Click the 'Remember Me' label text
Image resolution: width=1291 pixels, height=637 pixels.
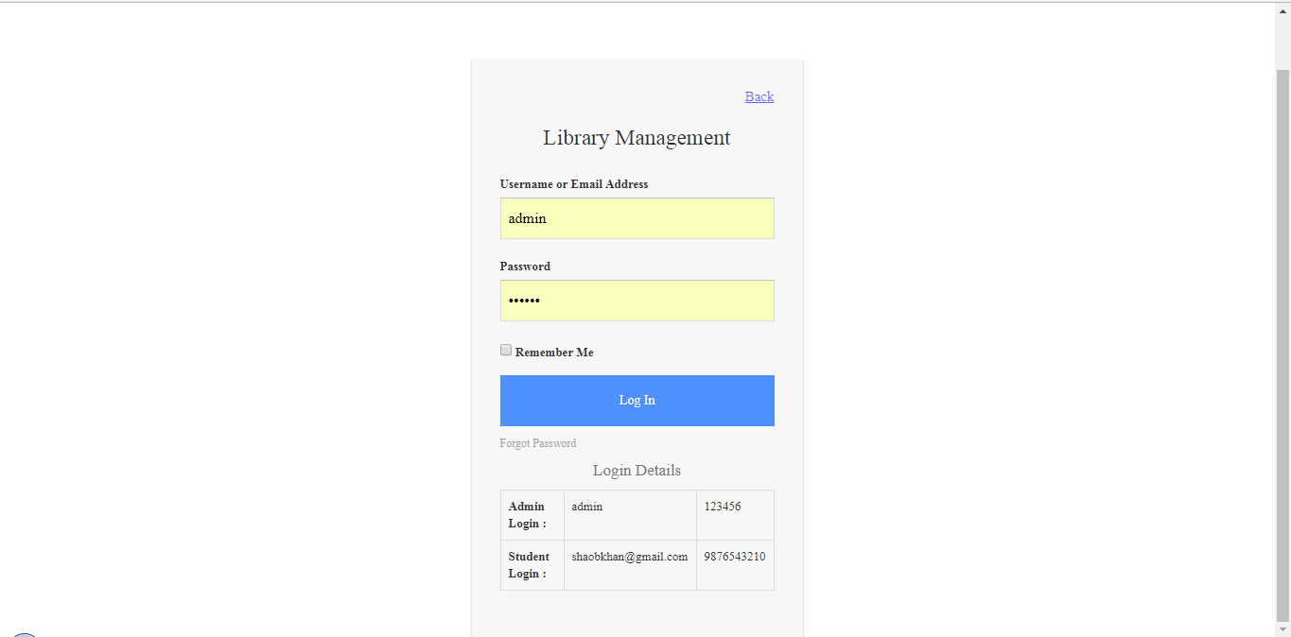(554, 353)
